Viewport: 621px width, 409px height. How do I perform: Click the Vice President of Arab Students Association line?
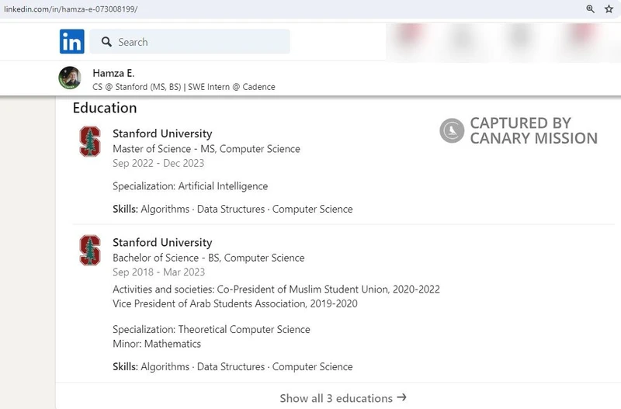tap(235, 303)
